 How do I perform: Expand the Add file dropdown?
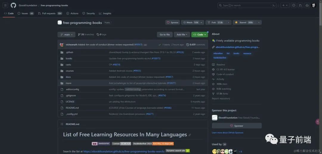(x=182, y=34)
